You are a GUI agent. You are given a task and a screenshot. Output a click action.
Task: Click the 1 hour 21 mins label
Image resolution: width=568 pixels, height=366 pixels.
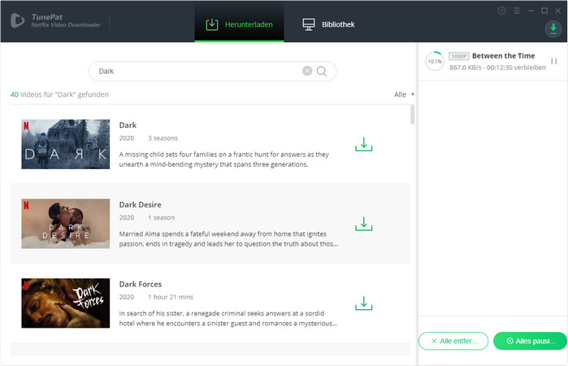click(171, 297)
